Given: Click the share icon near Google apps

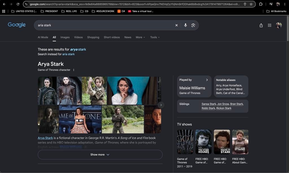Looking at the screenshot, I should point(261,25).
